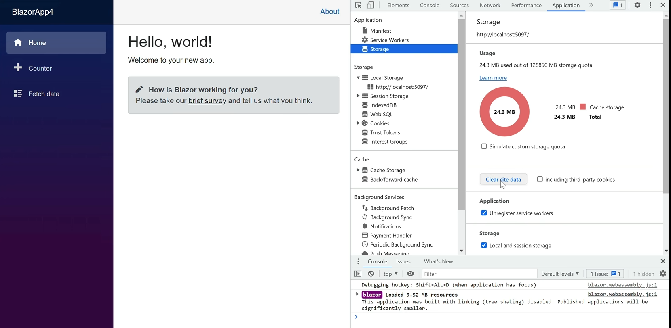
Task: Select the highlighted Storage item
Action: [404, 49]
